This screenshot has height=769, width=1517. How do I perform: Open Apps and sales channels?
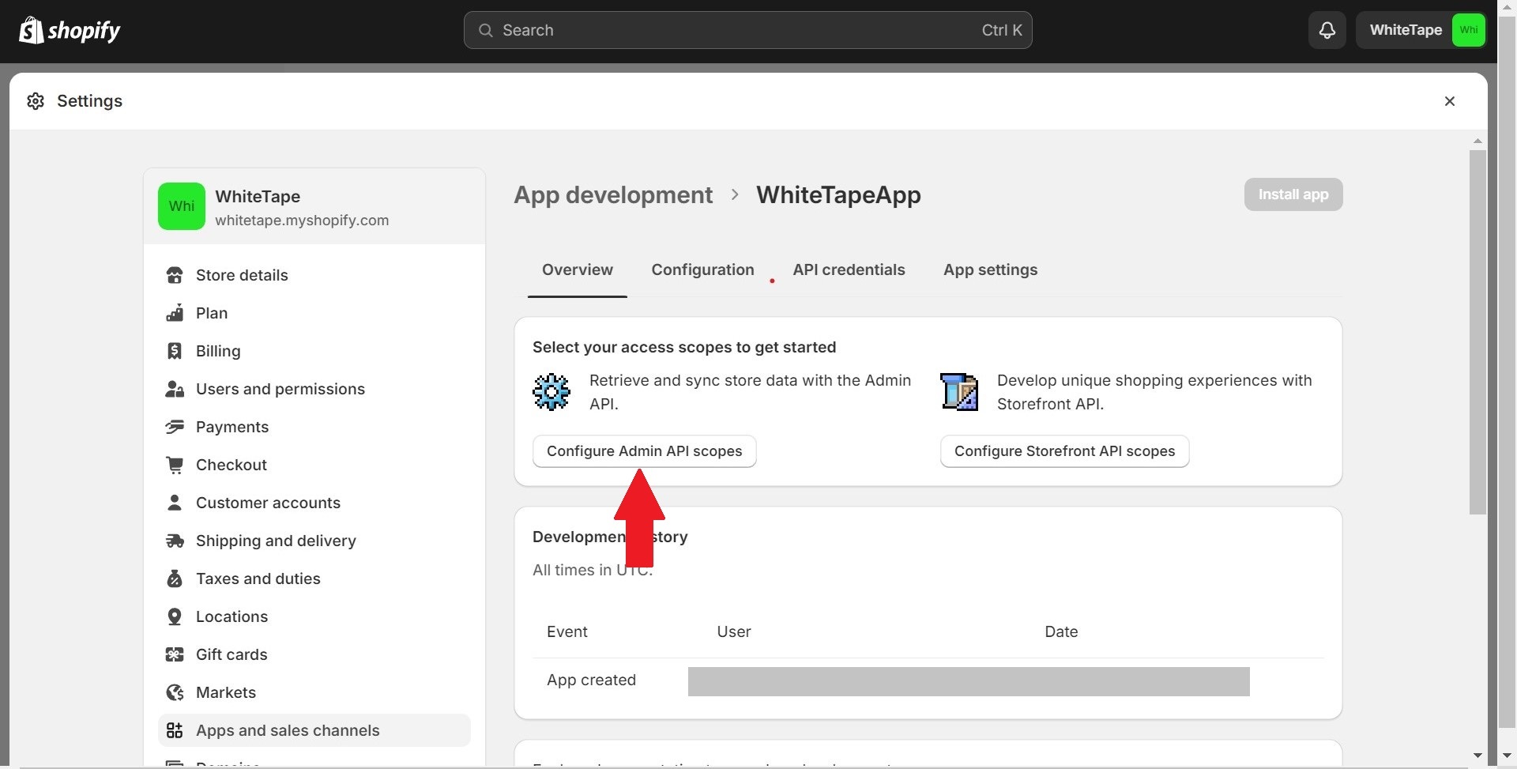pyautogui.click(x=314, y=730)
